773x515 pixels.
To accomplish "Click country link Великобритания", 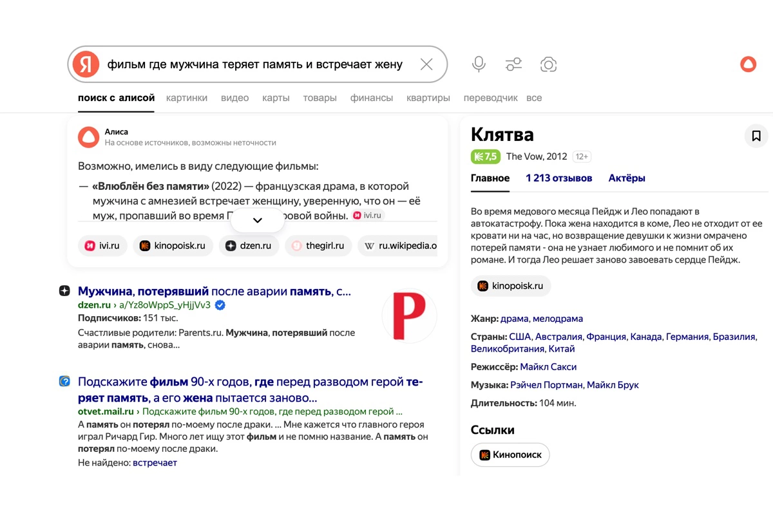I will tap(508, 349).
